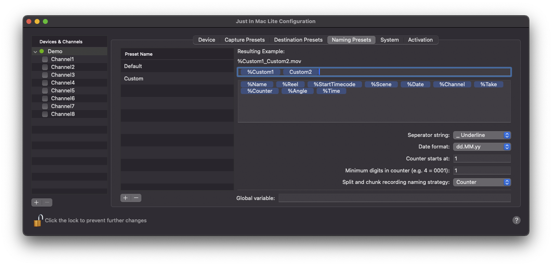This screenshot has width=552, height=266.
Task: Go to the System tab
Action: click(x=390, y=40)
